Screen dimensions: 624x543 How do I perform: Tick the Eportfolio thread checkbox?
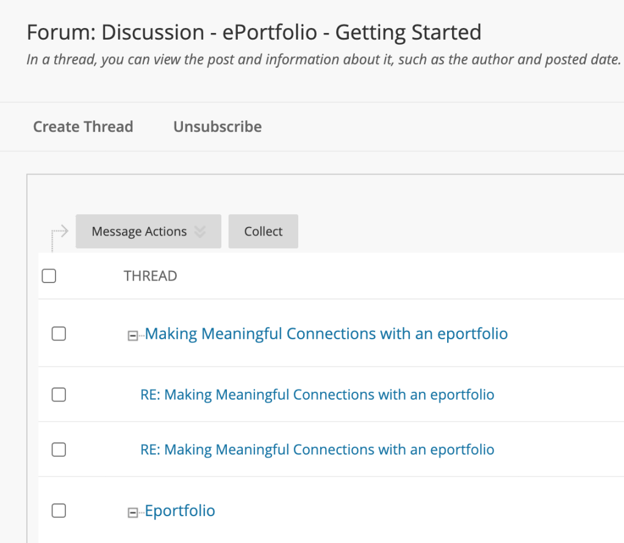tap(59, 511)
